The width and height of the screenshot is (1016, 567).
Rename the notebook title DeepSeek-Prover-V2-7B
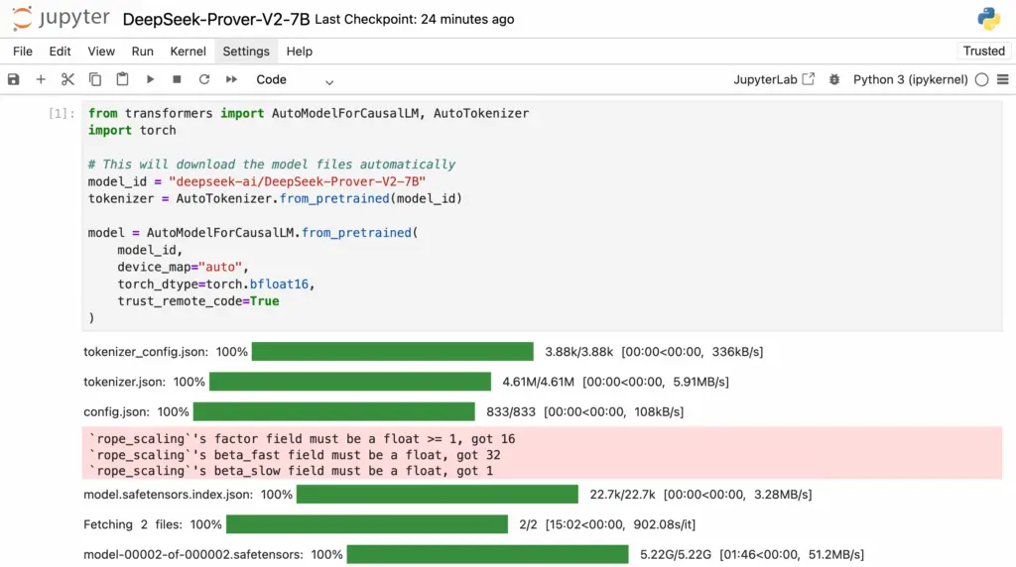click(216, 20)
